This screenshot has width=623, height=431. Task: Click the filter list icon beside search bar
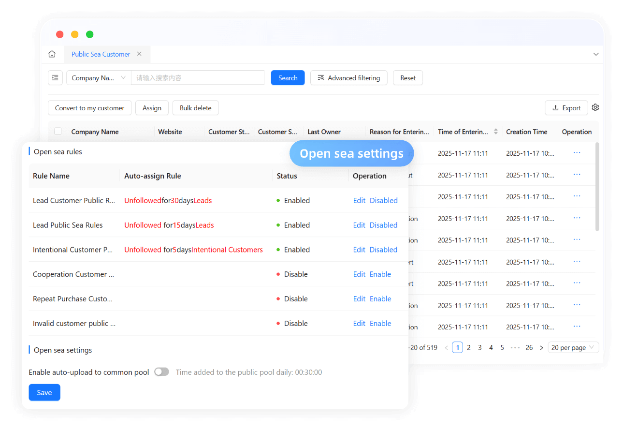(x=55, y=77)
